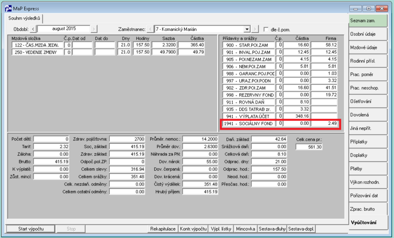Click the Stop button

coord(71,229)
